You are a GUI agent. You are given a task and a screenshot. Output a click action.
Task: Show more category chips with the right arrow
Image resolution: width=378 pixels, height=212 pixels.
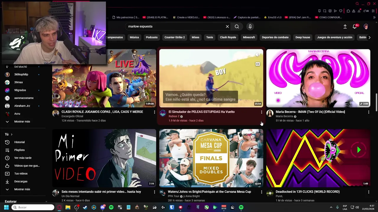coord(369,37)
